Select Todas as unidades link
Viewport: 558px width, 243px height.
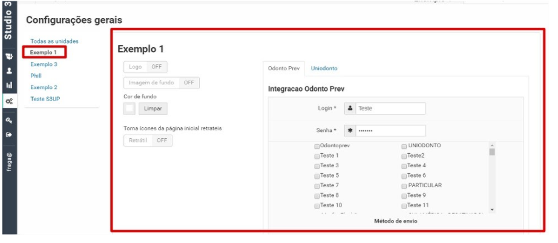coord(54,41)
